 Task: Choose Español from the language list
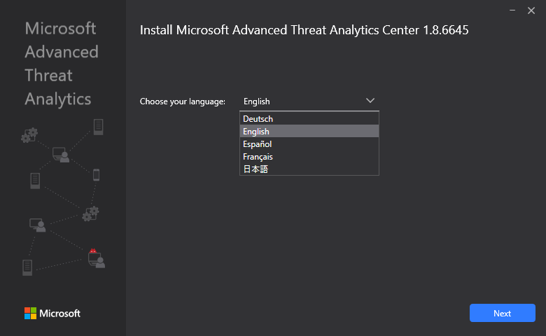[309, 143]
